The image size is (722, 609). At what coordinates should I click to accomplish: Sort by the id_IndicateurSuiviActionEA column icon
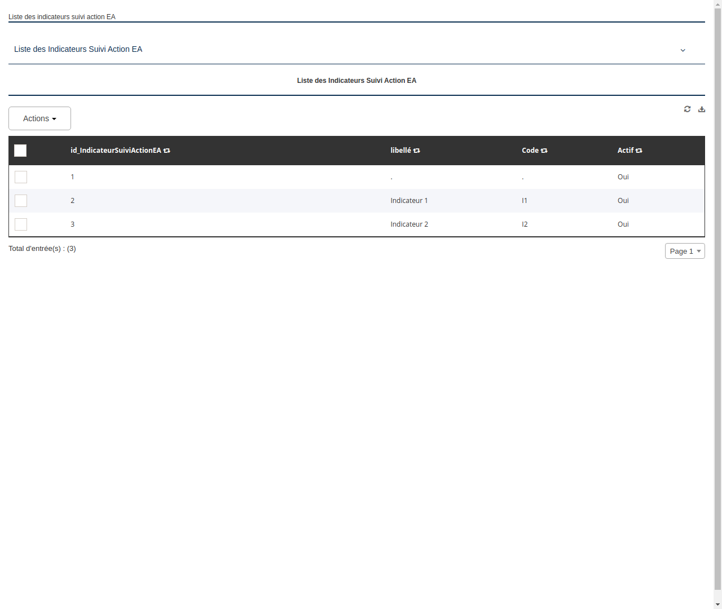click(x=167, y=151)
